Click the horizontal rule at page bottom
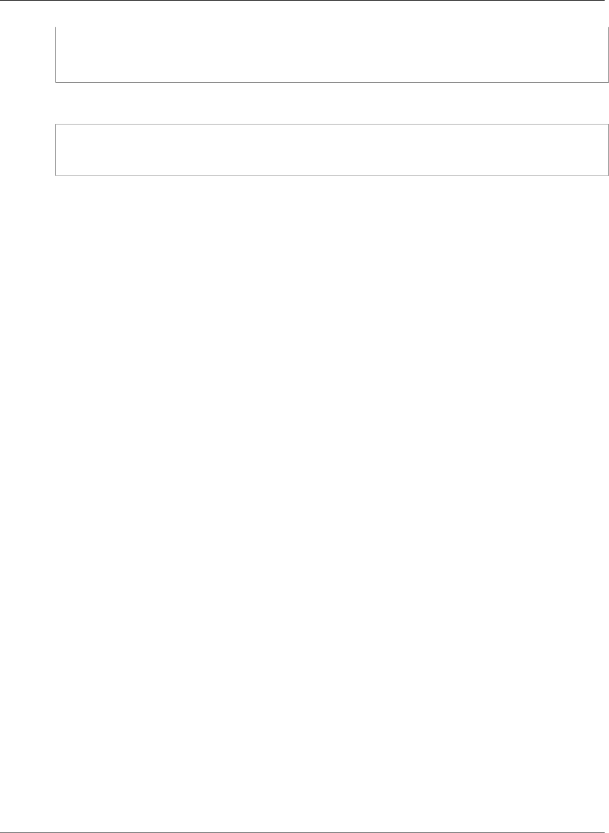 (x=304, y=832)
